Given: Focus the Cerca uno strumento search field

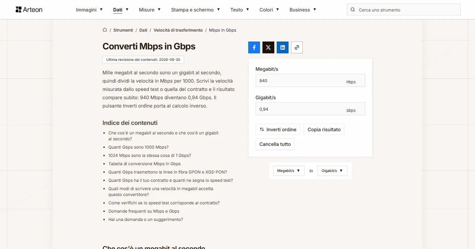Looking at the screenshot, I should click(x=404, y=10).
